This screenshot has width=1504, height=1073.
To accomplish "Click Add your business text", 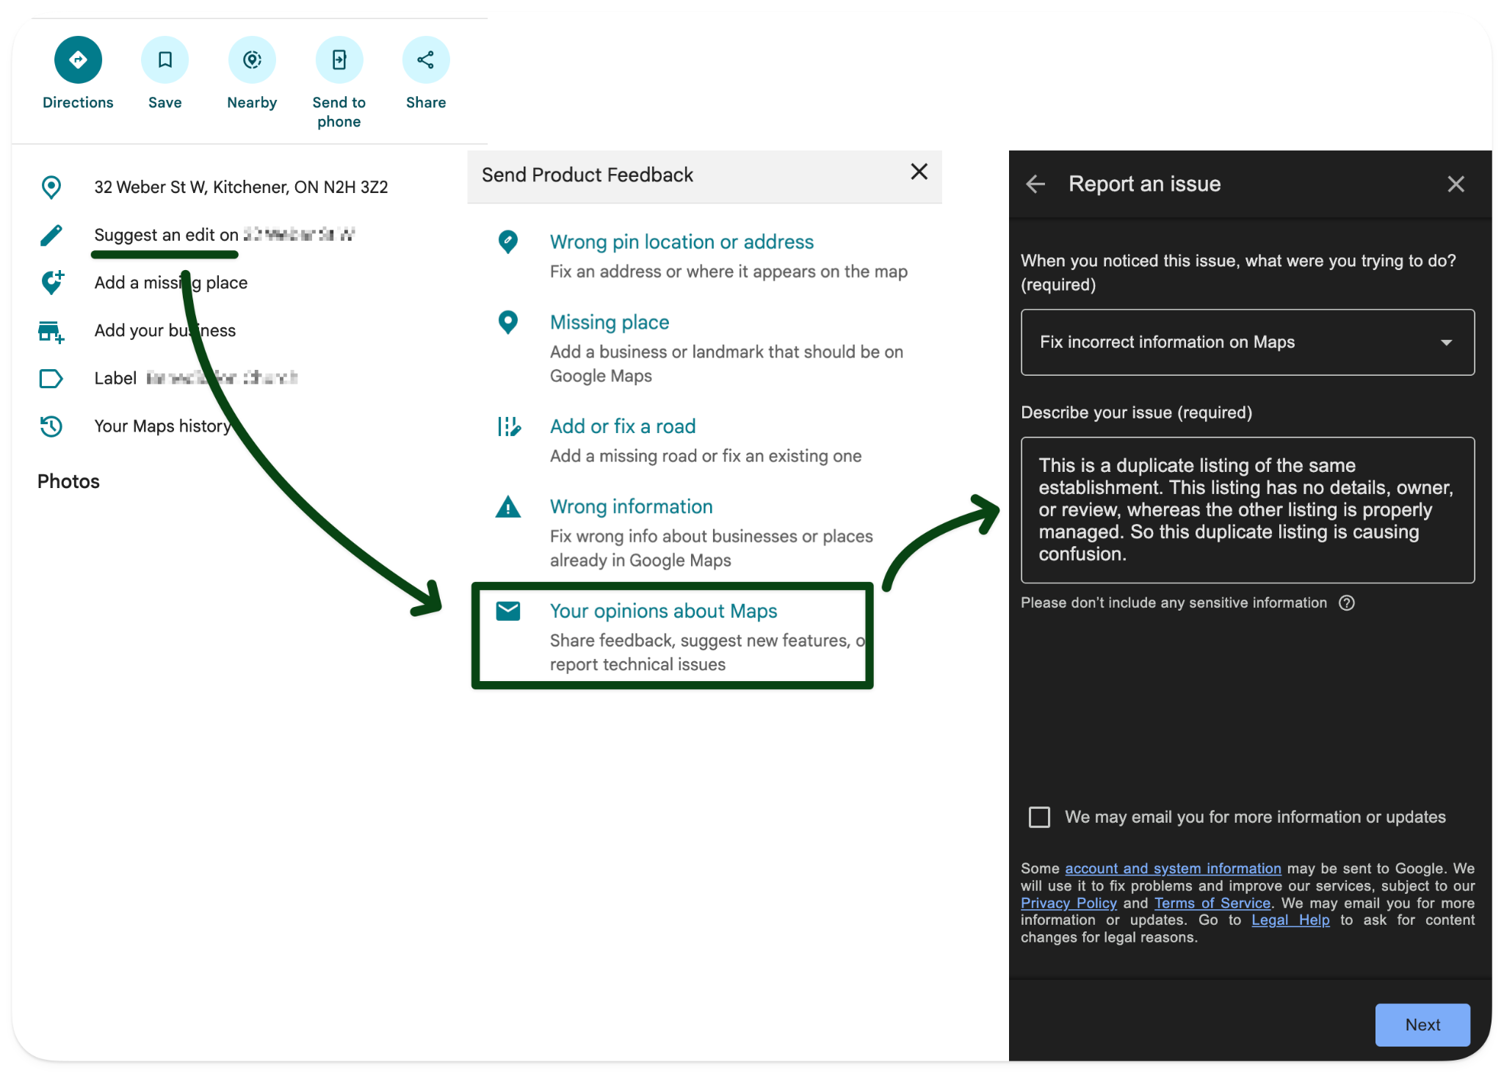I will pyautogui.click(x=165, y=330).
